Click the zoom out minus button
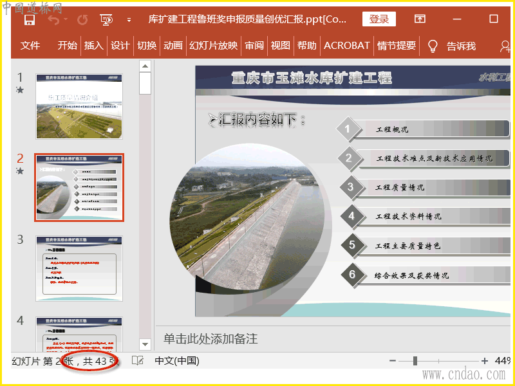This screenshot has width=515, height=386. click(x=393, y=361)
